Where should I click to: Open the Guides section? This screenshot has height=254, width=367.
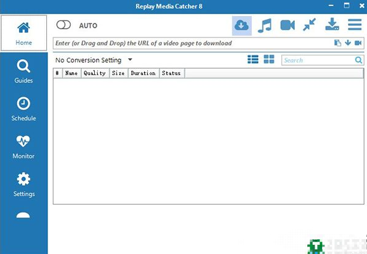[x=23, y=71]
